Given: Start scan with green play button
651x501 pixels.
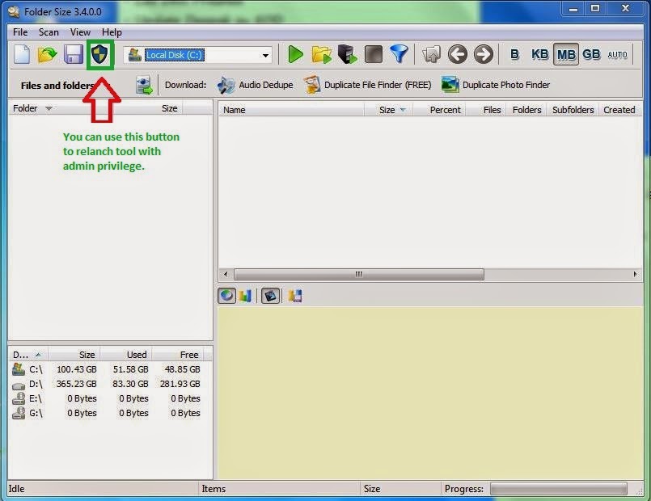Looking at the screenshot, I should [295, 54].
